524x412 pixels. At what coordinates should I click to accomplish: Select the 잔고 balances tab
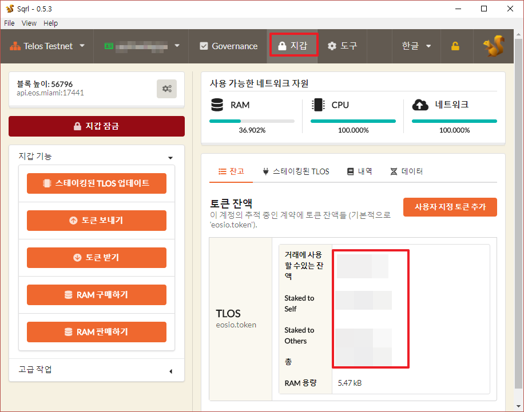tap(231, 171)
